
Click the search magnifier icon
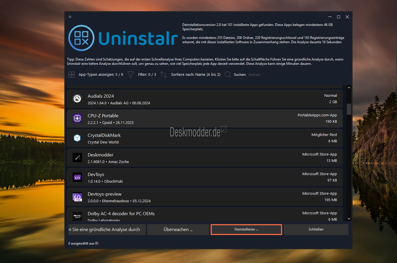point(228,75)
